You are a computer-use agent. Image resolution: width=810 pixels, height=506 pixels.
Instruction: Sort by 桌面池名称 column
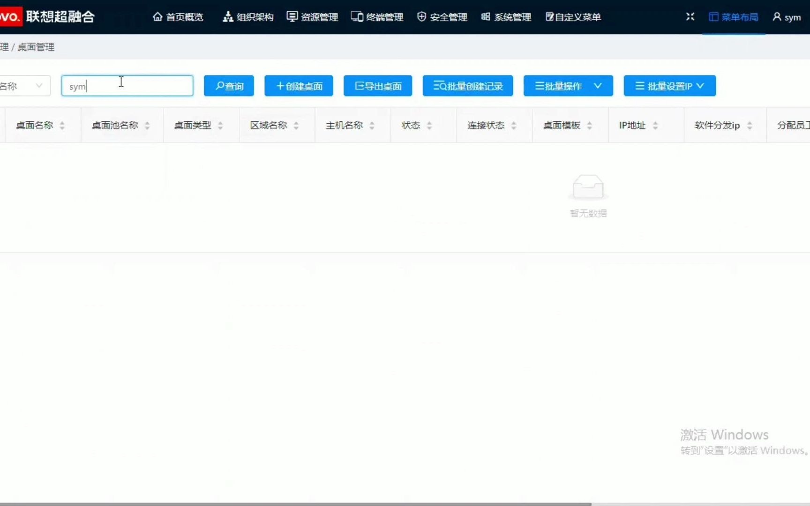coord(147,126)
